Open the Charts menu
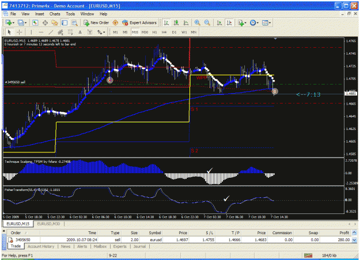 click(x=55, y=14)
